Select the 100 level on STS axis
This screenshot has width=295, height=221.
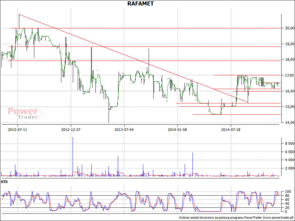click(288, 192)
